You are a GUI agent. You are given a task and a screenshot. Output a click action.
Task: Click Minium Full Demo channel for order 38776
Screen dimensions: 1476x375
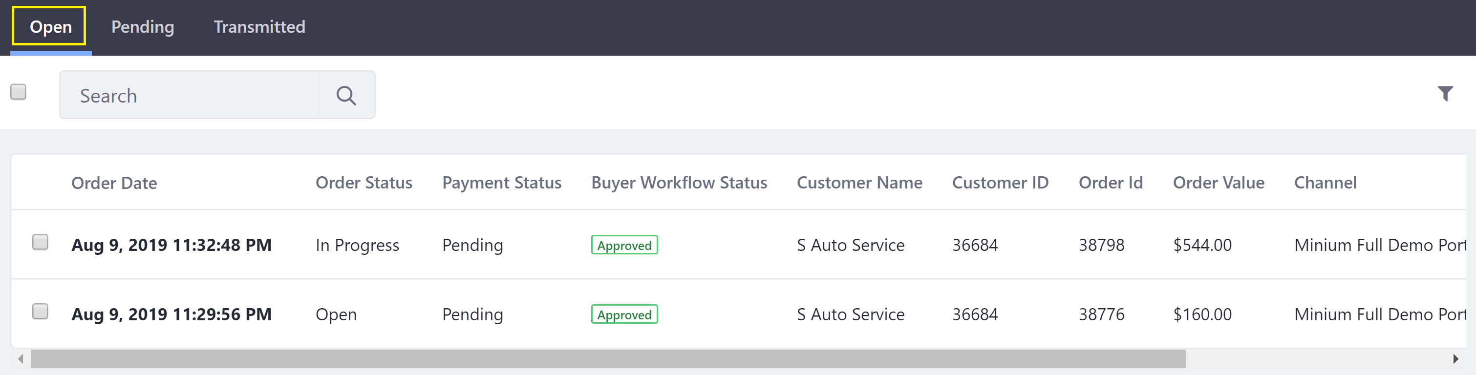(1380, 314)
